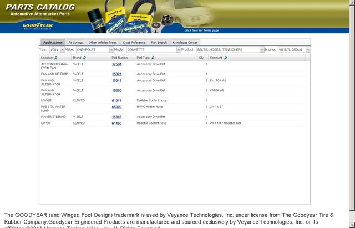Click the CORVETTE model input field
Viewport: 355px width, 228px height.
coord(151,49)
